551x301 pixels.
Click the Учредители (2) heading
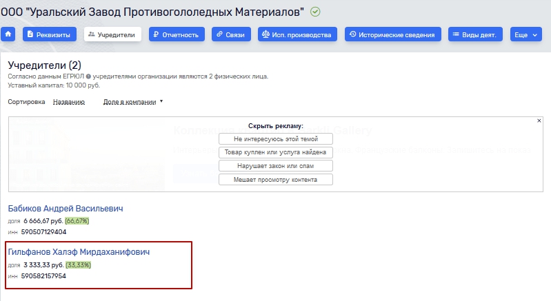coord(45,65)
